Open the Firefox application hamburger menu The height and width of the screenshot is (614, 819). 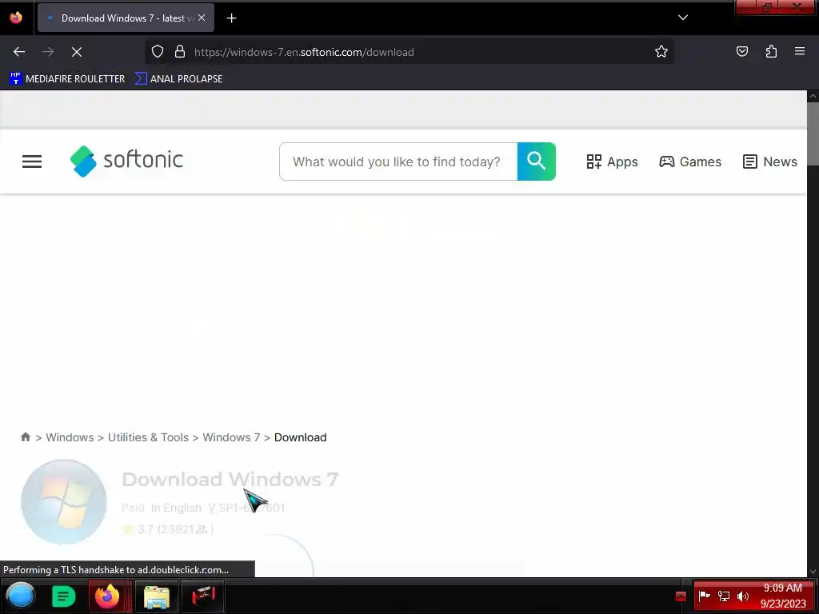pos(799,51)
